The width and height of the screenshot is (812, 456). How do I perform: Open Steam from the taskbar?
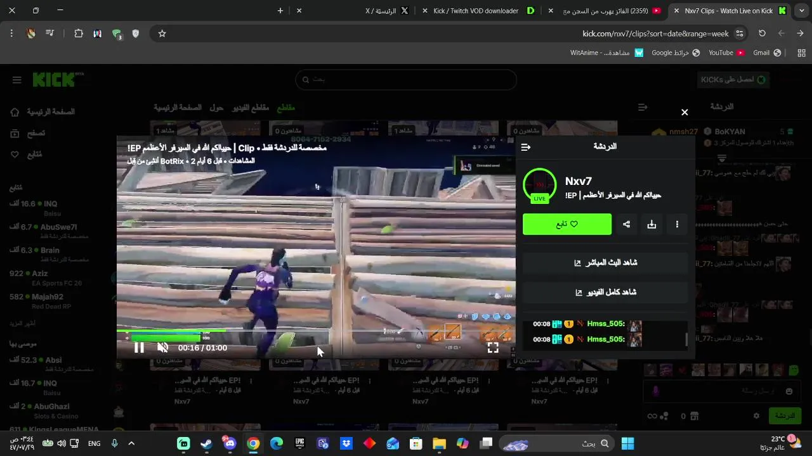(x=206, y=443)
